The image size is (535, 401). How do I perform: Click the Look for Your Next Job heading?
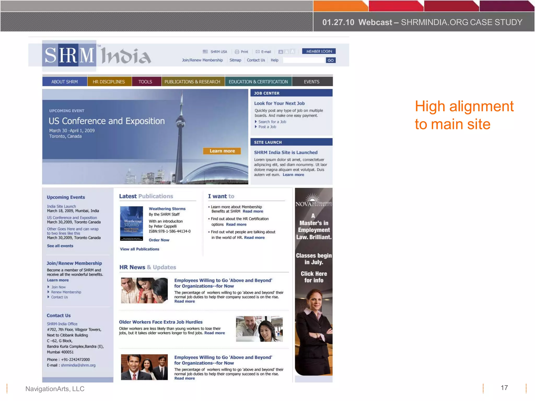(279, 103)
